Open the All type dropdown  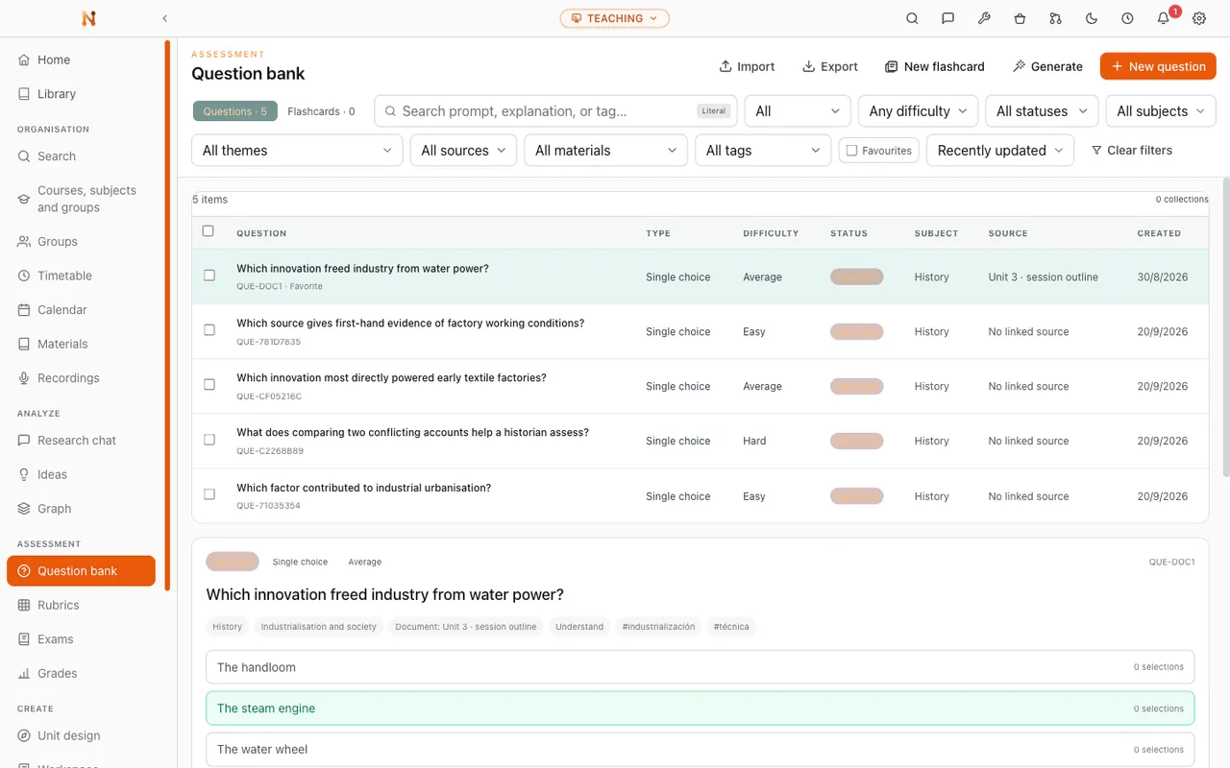tap(798, 111)
